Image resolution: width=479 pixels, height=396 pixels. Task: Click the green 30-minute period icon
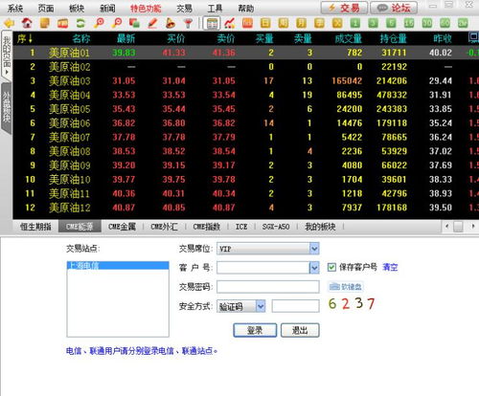coord(427,23)
